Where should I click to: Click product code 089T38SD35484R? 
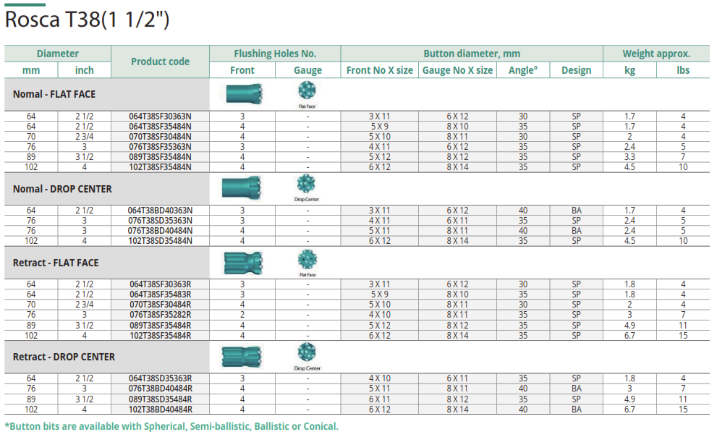click(x=160, y=399)
